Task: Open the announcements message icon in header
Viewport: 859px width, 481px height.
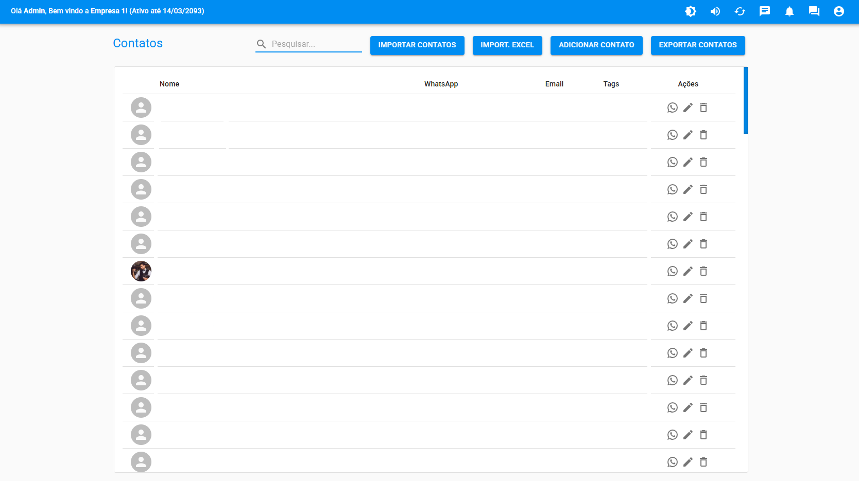Action: [x=765, y=11]
